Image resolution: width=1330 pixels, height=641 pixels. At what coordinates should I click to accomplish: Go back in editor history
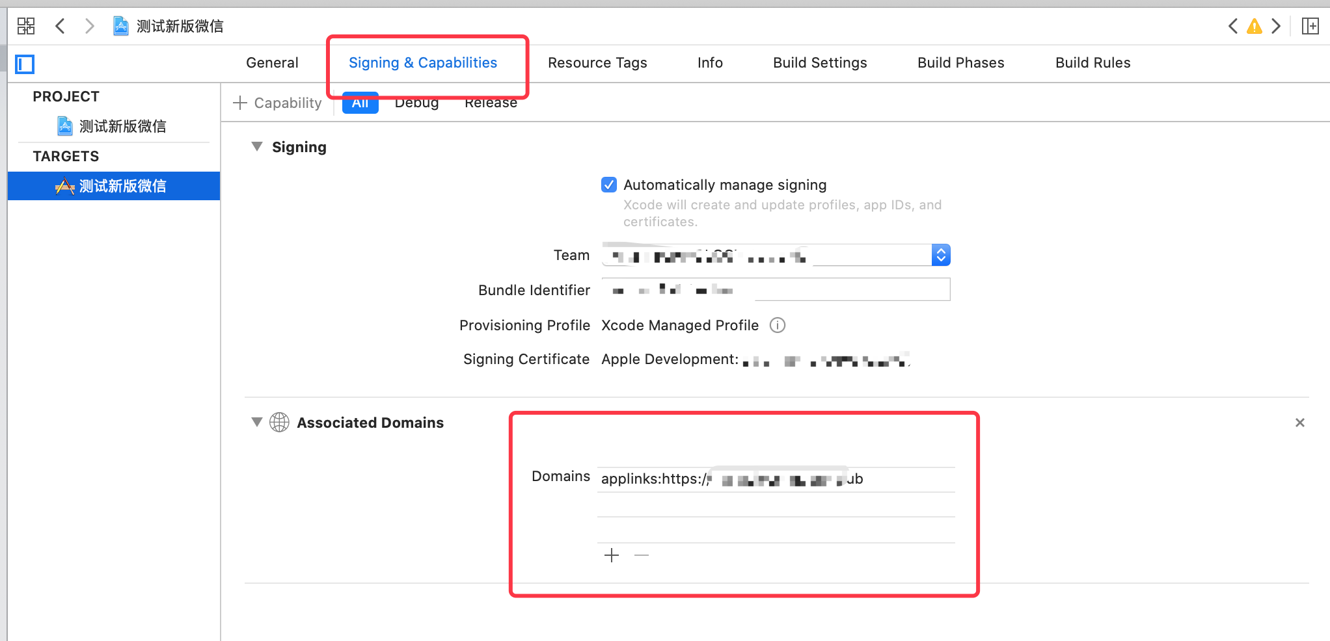(60, 26)
